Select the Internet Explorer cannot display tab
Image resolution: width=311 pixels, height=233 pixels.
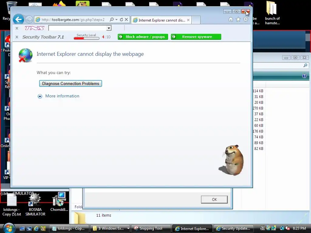(x=162, y=20)
